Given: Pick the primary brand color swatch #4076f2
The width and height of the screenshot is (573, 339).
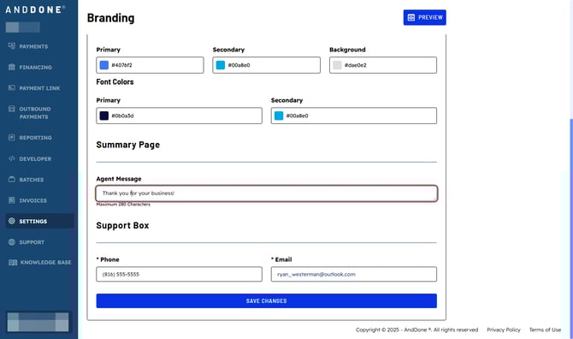Looking at the screenshot, I should click(x=104, y=65).
